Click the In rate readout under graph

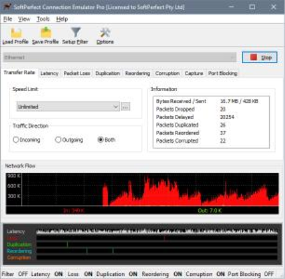tap(73, 210)
